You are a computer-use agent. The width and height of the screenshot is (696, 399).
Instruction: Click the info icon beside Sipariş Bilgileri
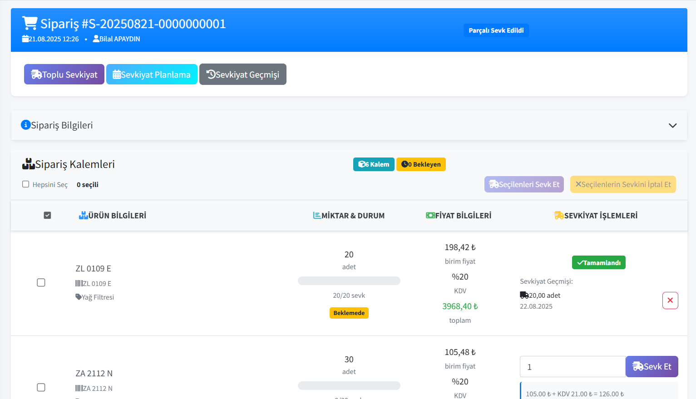[x=26, y=125]
